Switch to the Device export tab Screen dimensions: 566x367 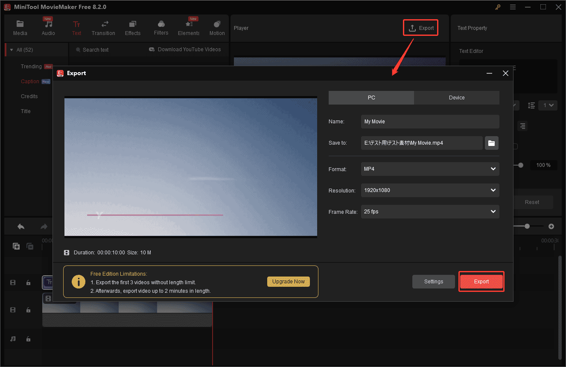[x=457, y=98]
